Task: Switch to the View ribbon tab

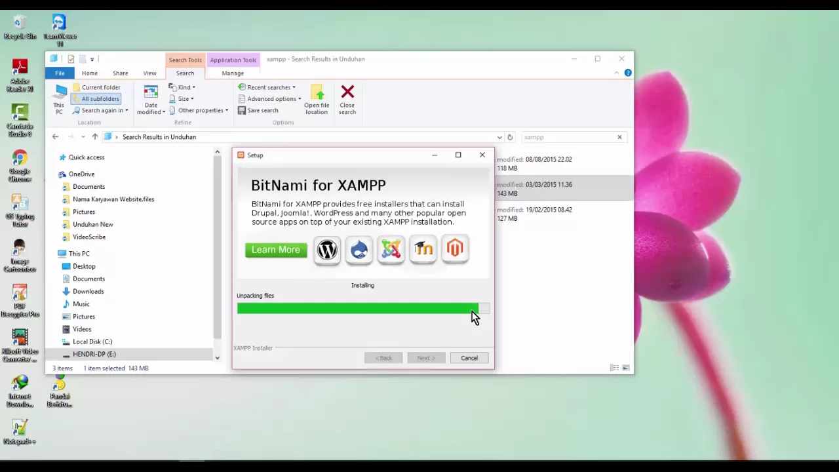Action: click(x=149, y=73)
